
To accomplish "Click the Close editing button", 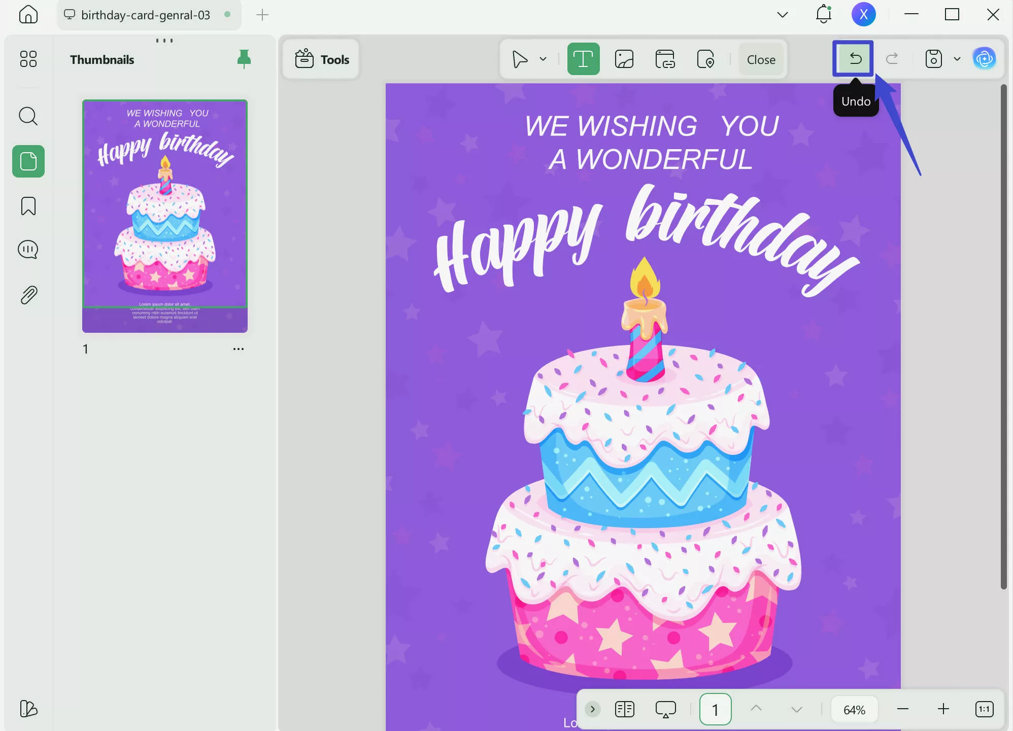I will pos(761,59).
